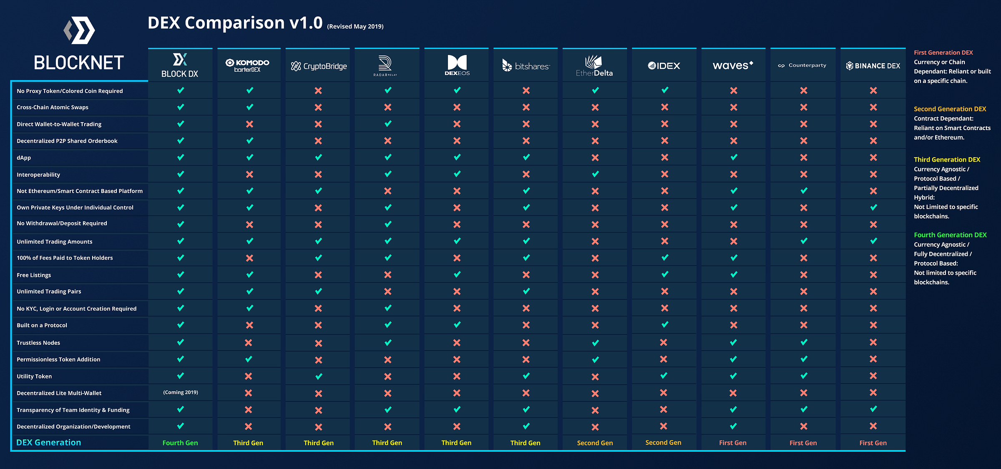Click the Fourth Gen label under Block DX
Viewport: 1001px width, 469px height.
[x=180, y=443]
